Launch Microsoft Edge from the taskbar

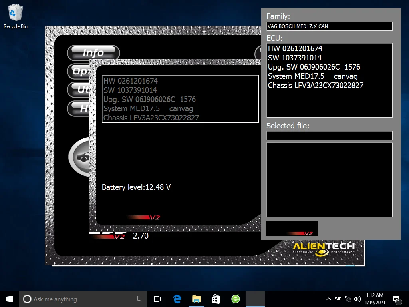point(177,299)
